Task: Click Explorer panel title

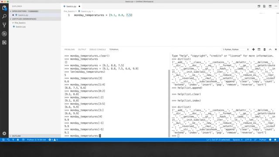Action: click(17, 6)
